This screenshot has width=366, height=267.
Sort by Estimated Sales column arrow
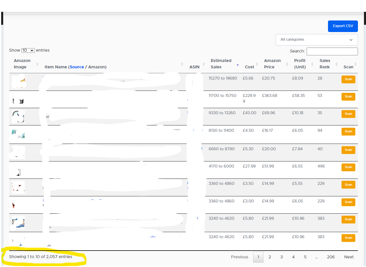(238, 65)
